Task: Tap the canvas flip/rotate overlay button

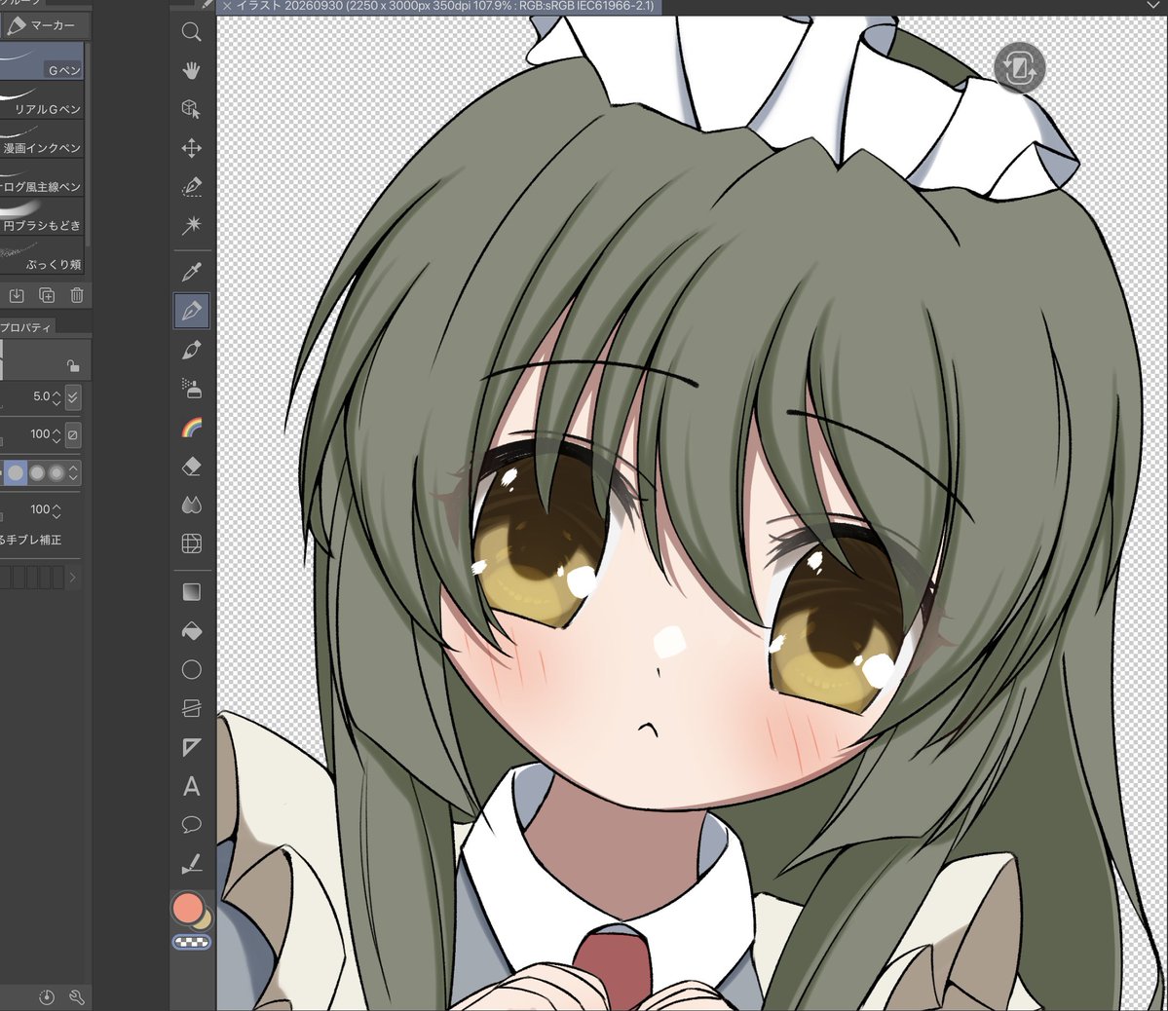Action: (1020, 68)
